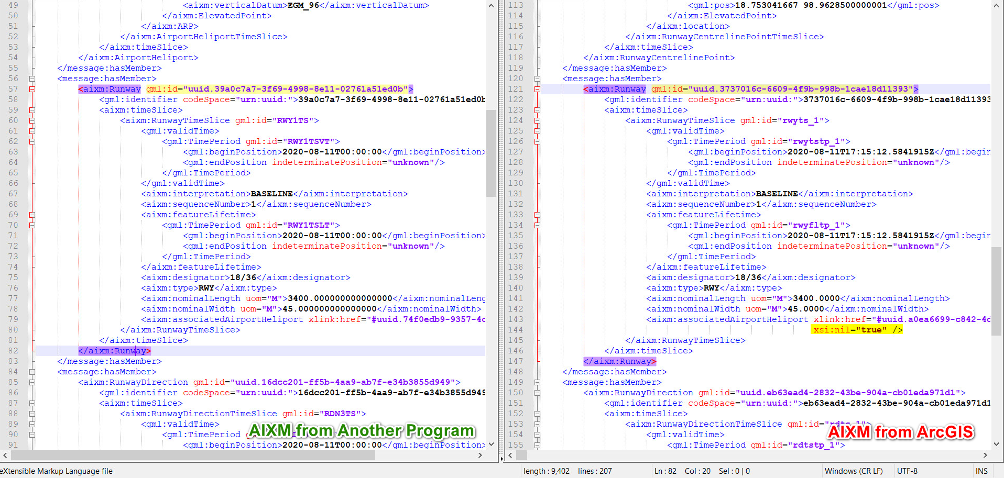Screen dimensions: 1004x478
Task: Click the 18/36 designator value on line 139
Action: (748, 277)
